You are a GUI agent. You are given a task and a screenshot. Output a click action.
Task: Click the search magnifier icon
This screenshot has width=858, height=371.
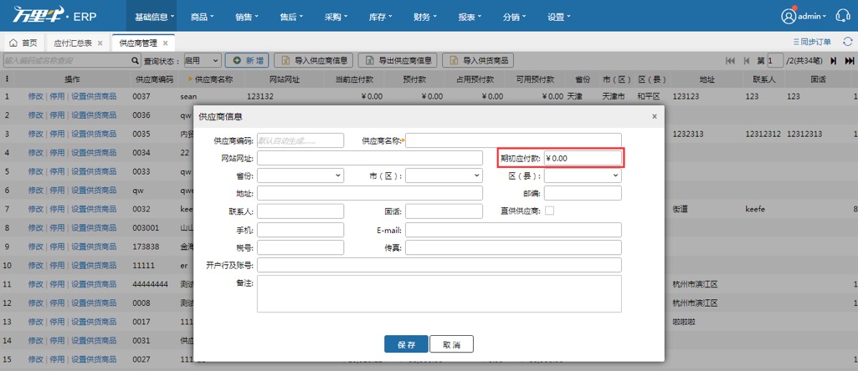point(136,61)
